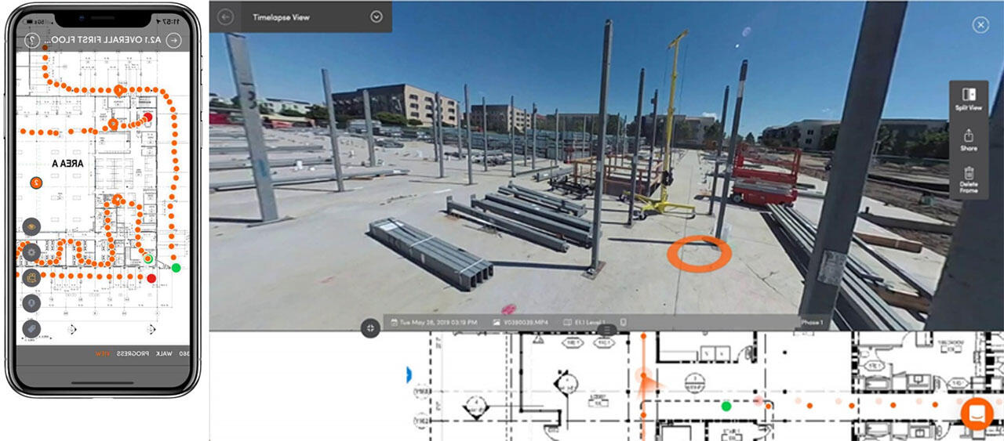The height and width of the screenshot is (441, 1004).
Task: Select the WALK tab on phone
Action: (x=164, y=354)
